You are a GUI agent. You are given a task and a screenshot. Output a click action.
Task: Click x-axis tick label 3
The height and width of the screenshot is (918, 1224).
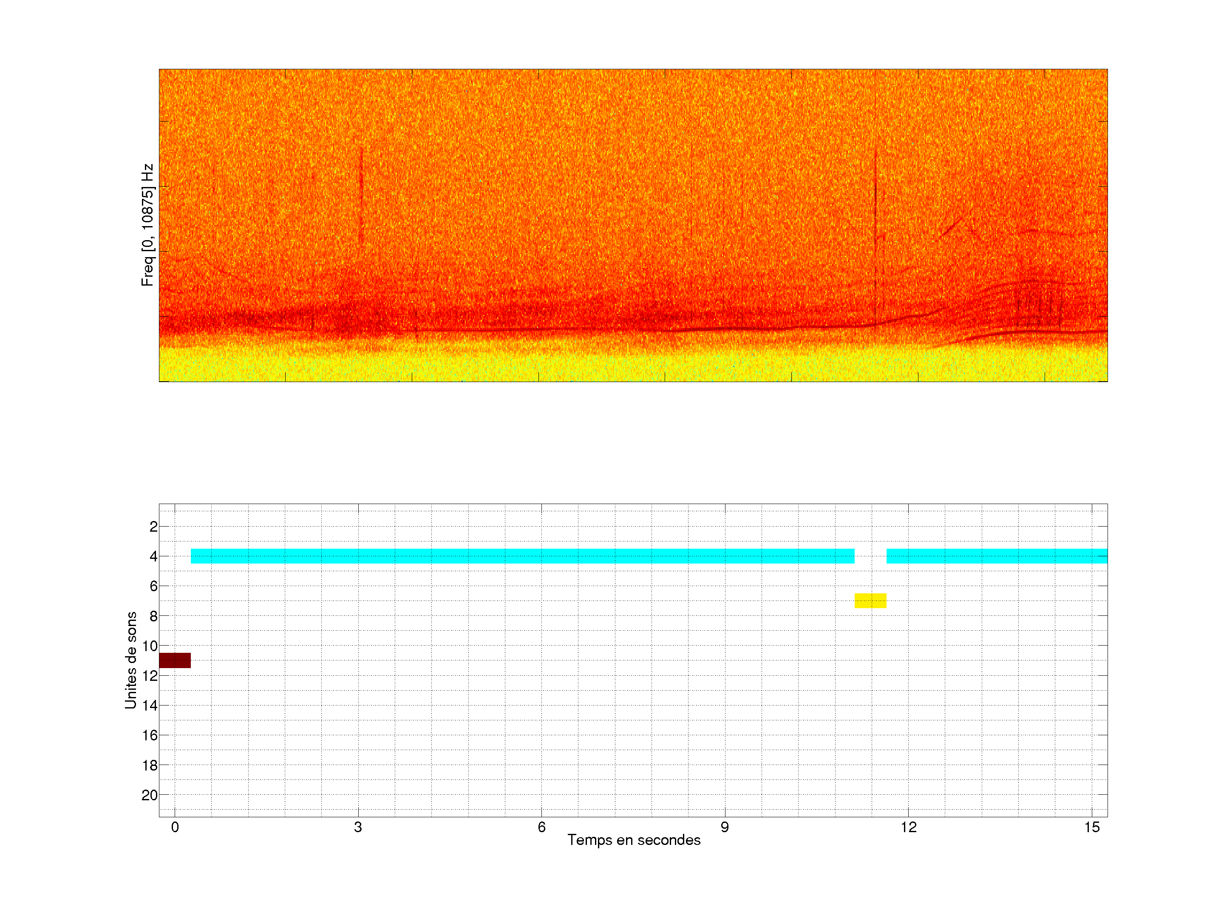(358, 827)
